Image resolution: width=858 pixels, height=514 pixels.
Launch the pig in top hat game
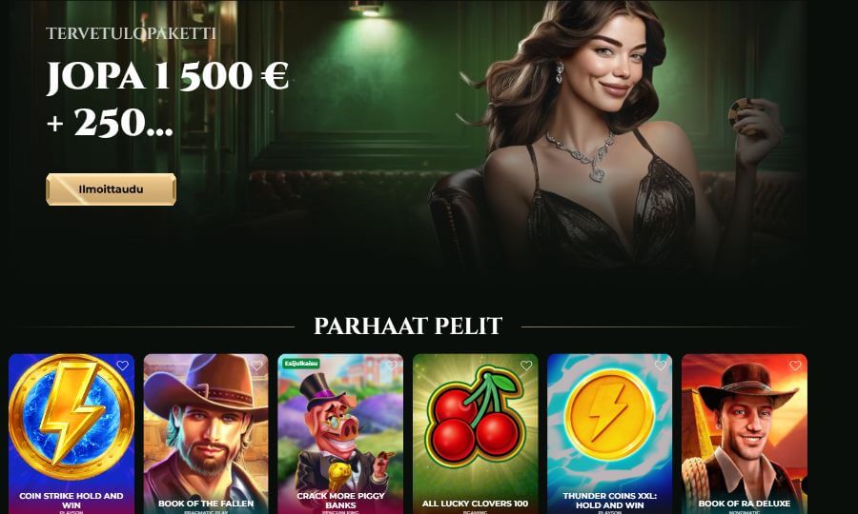pos(340,428)
